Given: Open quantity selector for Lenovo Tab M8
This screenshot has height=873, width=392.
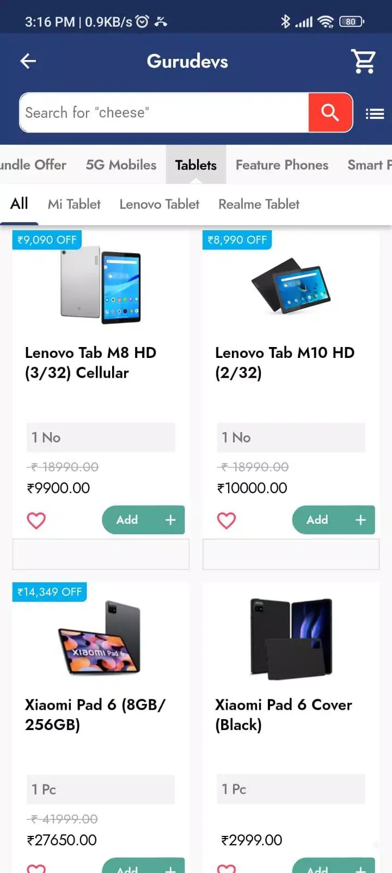Looking at the screenshot, I should (101, 438).
